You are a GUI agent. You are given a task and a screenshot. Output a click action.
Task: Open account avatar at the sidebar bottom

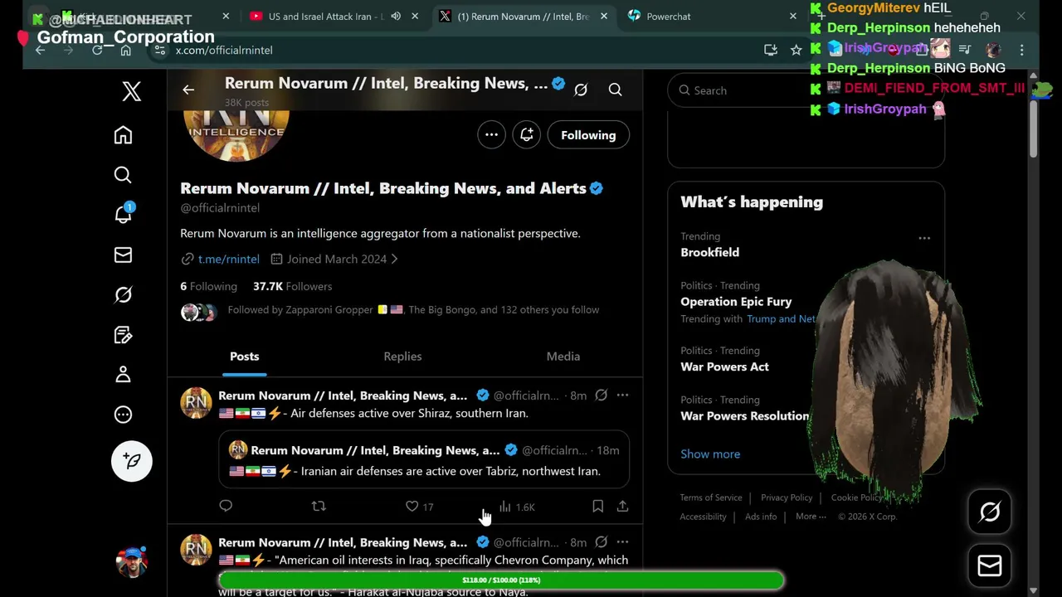[132, 561]
